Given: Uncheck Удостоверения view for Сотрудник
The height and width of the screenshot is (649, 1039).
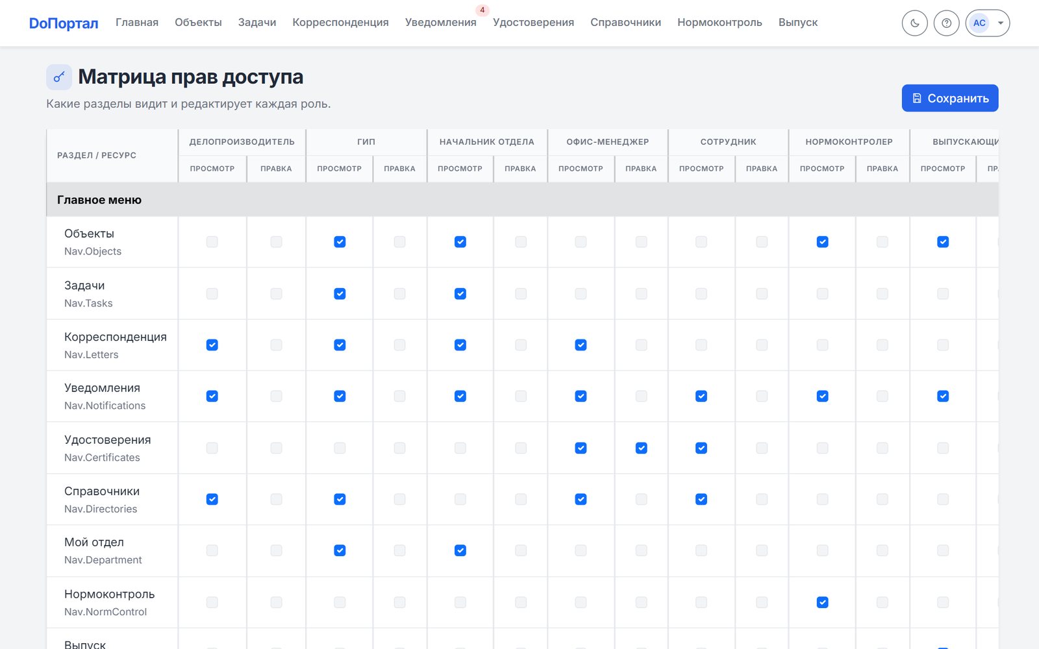Looking at the screenshot, I should point(701,448).
